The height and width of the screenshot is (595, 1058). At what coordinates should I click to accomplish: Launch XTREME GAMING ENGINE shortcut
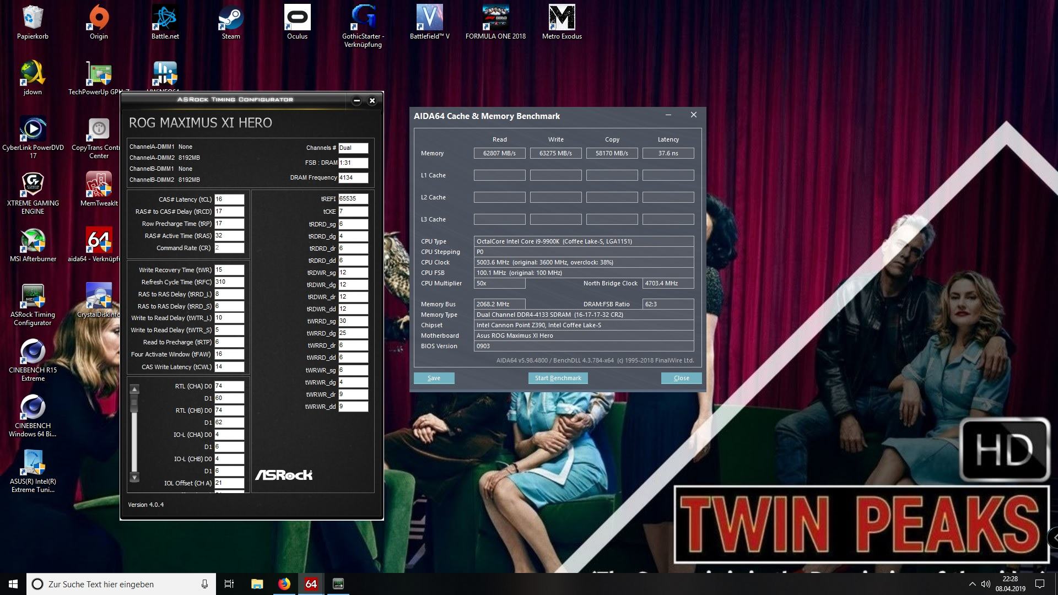click(33, 193)
